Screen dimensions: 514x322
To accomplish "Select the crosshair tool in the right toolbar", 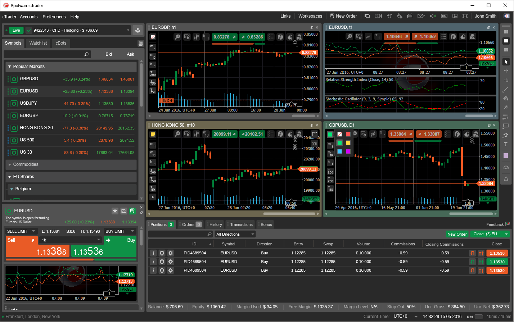I will (x=506, y=71).
